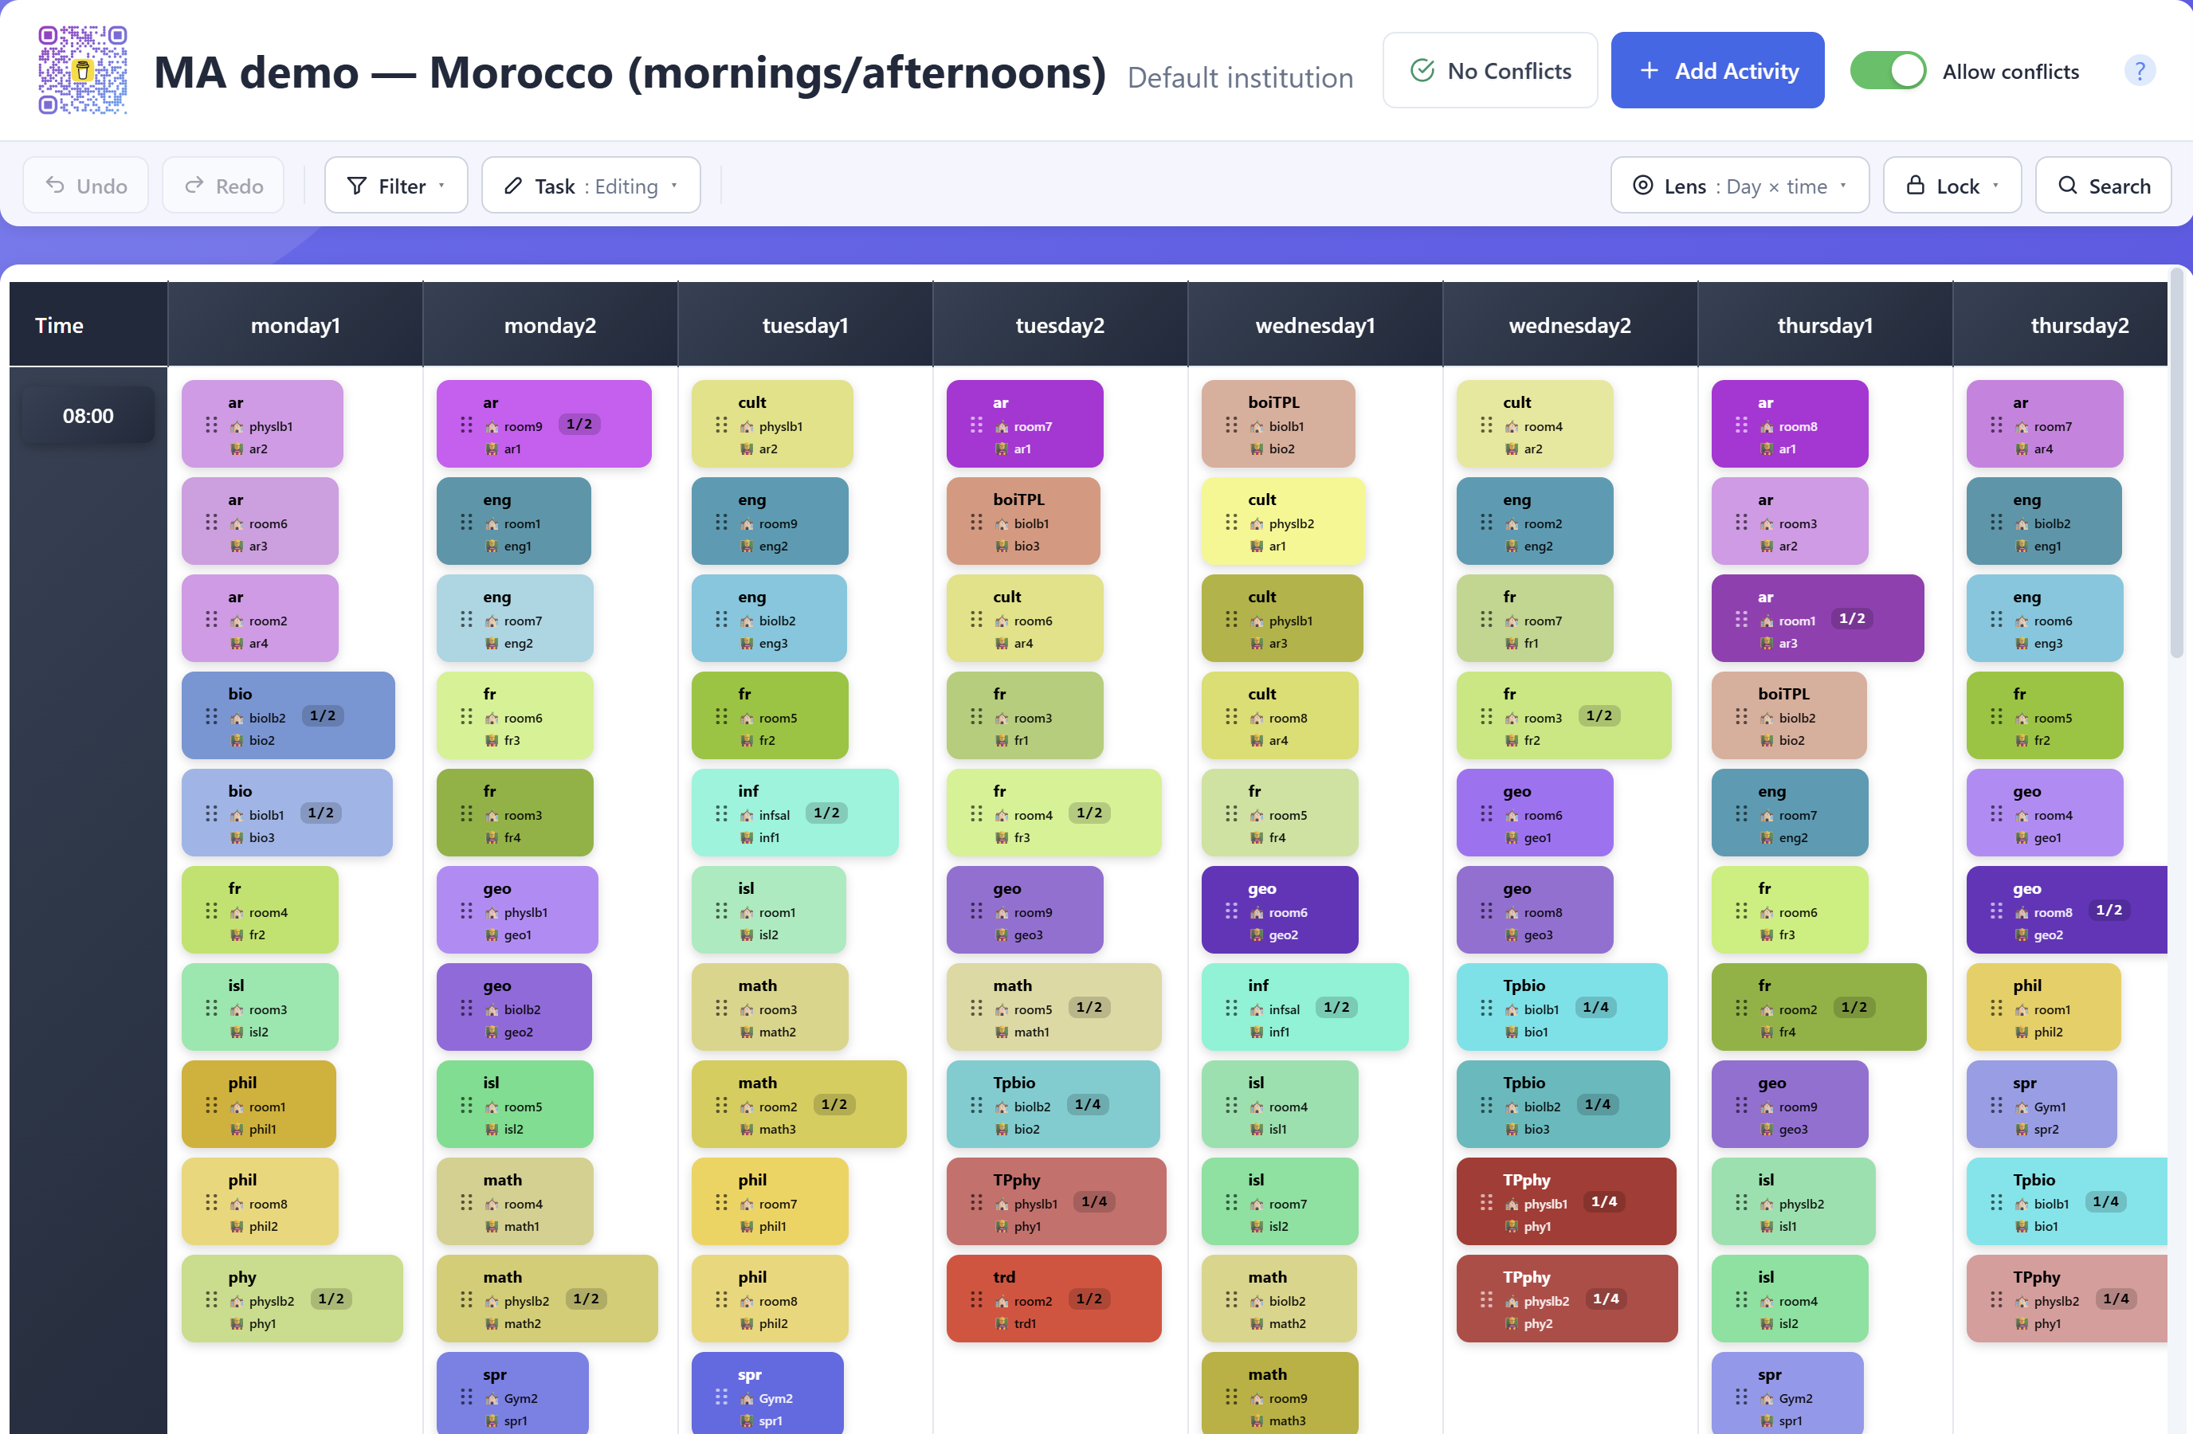Click the QR code logo icon
The image size is (2193, 1434).
[83, 70]
